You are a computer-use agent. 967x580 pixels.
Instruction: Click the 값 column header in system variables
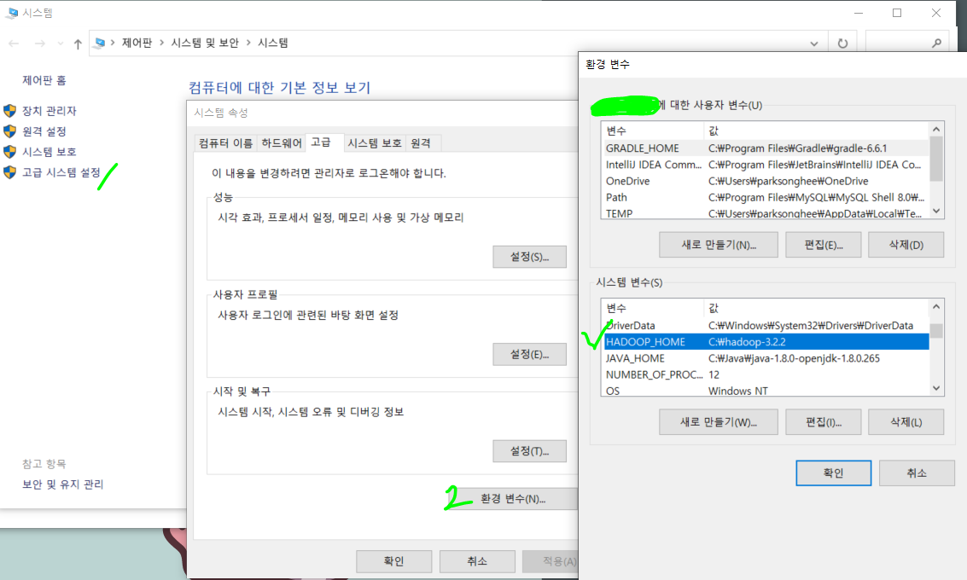pos(817,308)
